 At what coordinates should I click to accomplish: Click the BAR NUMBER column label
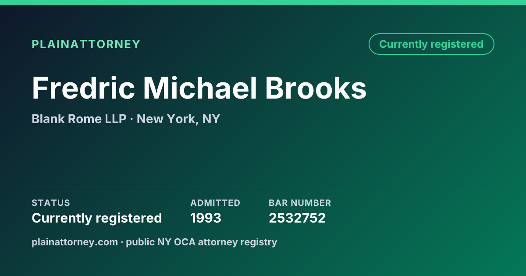pyautogui.click(x=300, y=203)
